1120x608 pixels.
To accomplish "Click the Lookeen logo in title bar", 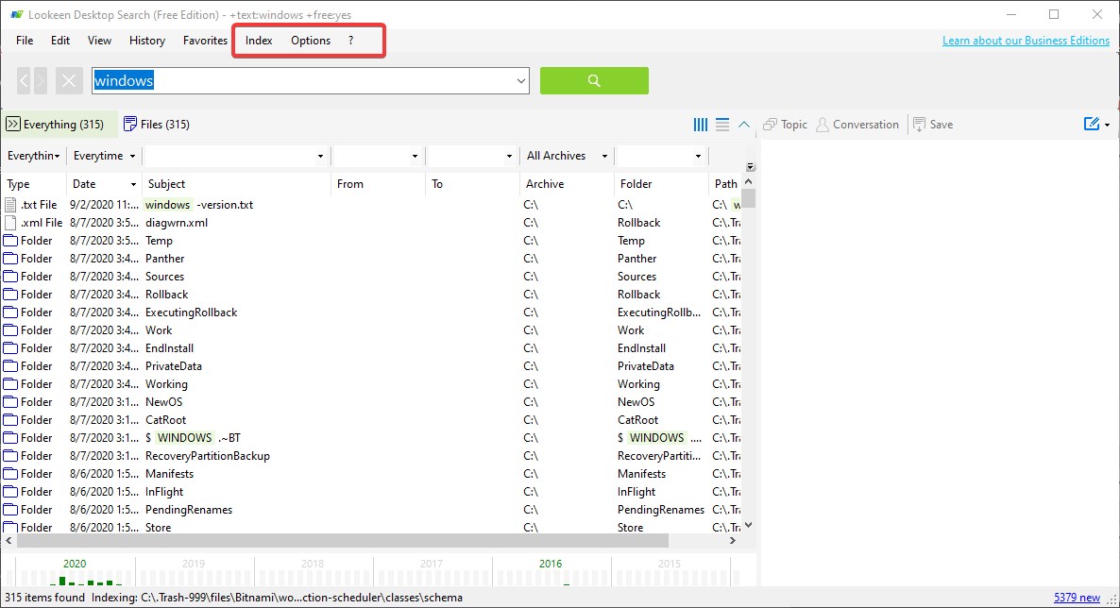I will pyautogui.click(x=16, y=14).
